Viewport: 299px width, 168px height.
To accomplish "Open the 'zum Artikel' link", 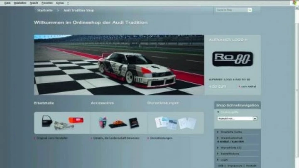I will (248, 86).
